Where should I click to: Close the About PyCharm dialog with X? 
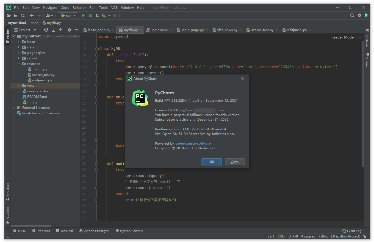pyautogui.click(x=242, y=78)
